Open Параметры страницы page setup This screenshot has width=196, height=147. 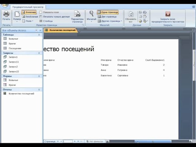coord(77,16)
